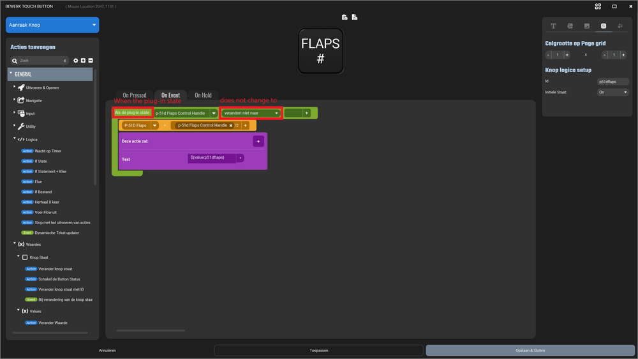This screenshot has height=359, width=638.
Task: Click the Zoek search field
Action: 40,61
